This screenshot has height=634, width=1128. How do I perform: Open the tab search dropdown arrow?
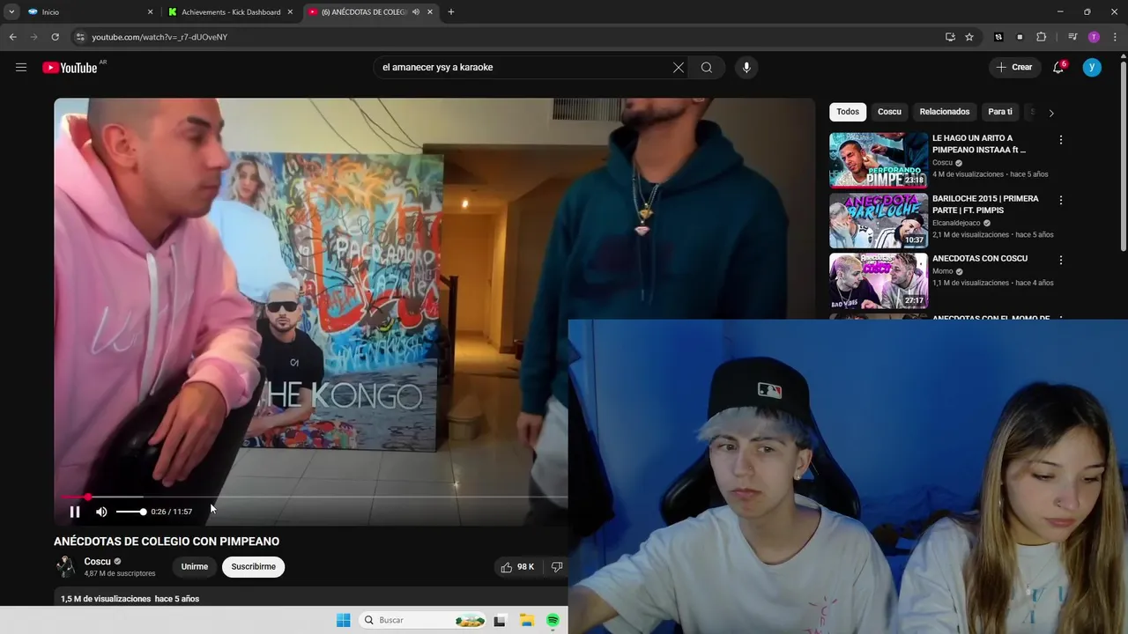point(11,12)
